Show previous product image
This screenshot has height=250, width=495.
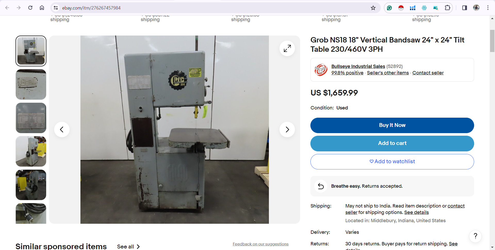pyautogui.click(x=62, y=130)
